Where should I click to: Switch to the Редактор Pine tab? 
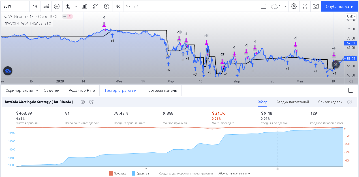(x=82, y=90)
